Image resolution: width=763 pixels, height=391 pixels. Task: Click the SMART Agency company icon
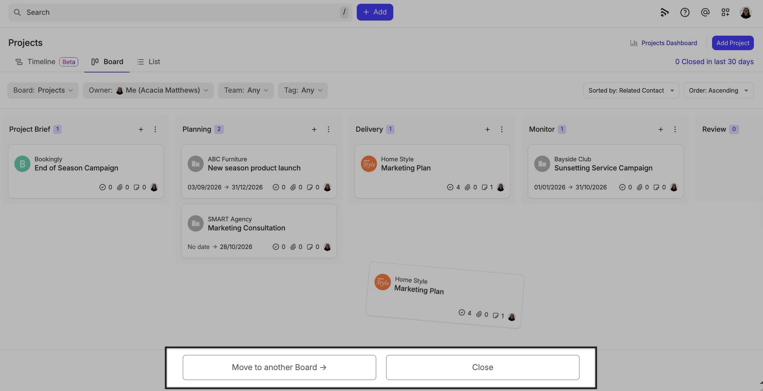click(x=196, y=224)
